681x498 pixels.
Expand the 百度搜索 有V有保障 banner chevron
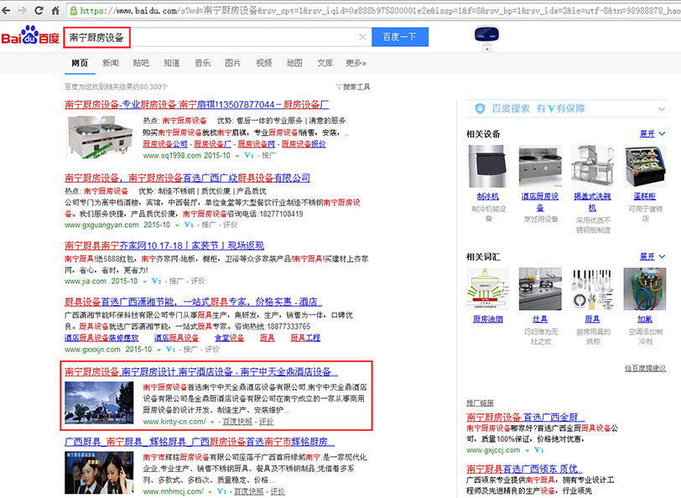[x=662, y=108]
